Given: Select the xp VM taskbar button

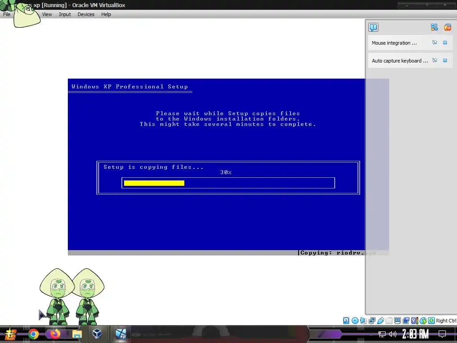Looking at the screenshot, I should pos(120,334).
